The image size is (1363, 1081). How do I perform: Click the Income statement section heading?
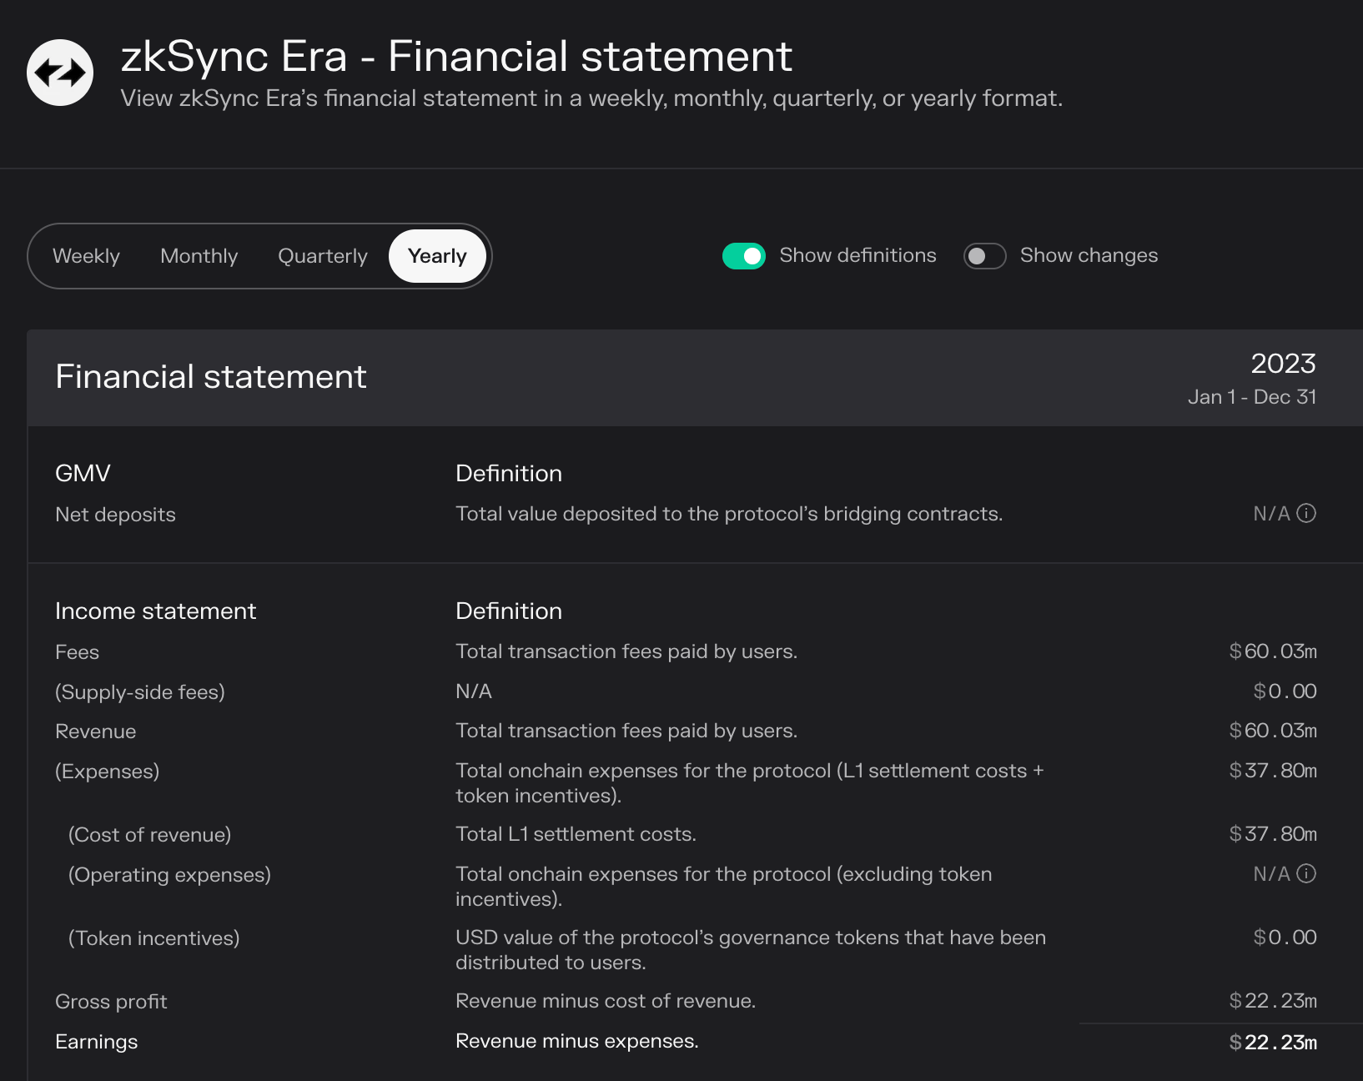click(156, 611)
